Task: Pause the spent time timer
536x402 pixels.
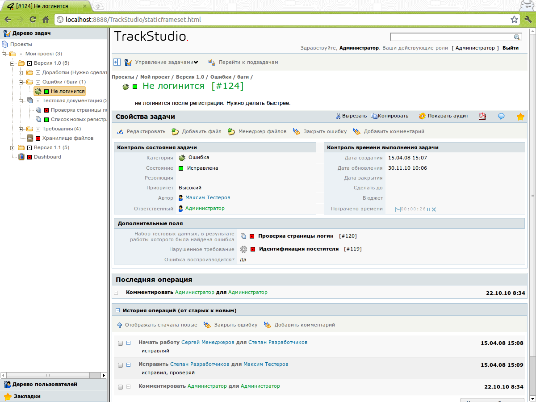Action: (x=428, y=209)
